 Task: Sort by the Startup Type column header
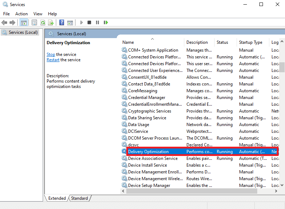(253, 42)
